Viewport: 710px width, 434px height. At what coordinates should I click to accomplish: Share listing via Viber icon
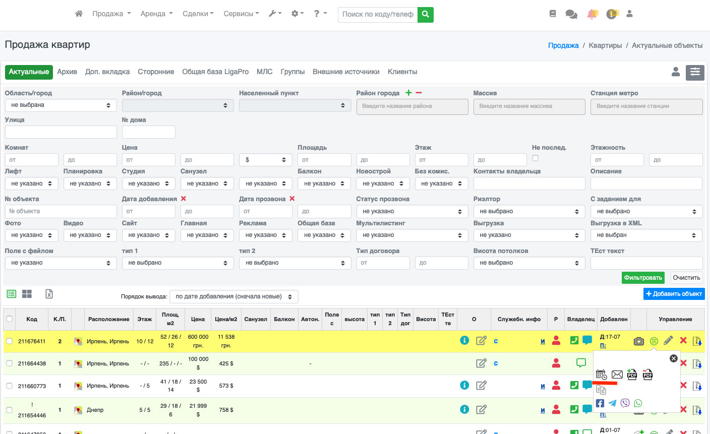click(x=625, y=403)
